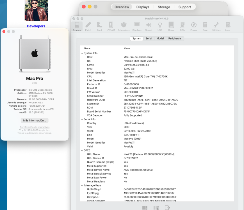The width and height of the screenshot is (244, 210).
Task: Select the Valid Possibly row
Action: pos(157,146)
